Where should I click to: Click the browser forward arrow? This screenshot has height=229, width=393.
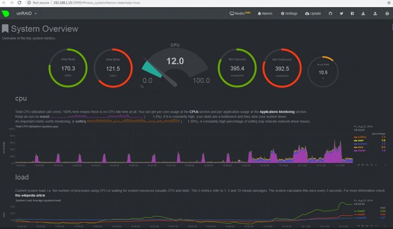click(x=11, y=3)
